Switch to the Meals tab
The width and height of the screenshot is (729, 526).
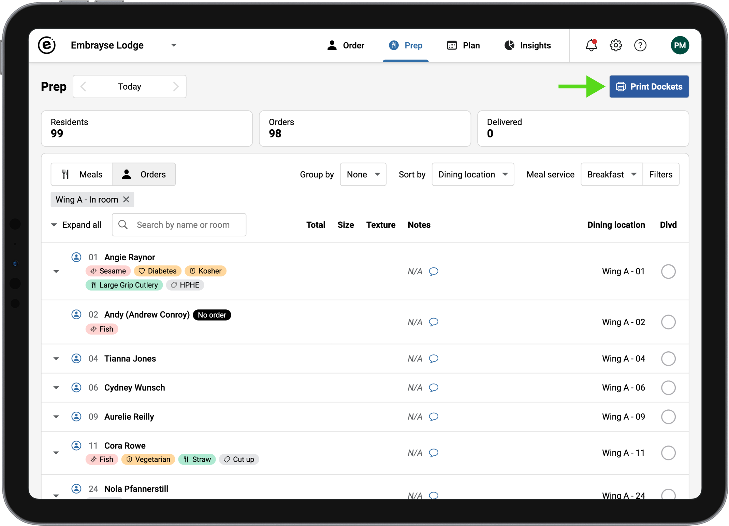pos(82,175)
